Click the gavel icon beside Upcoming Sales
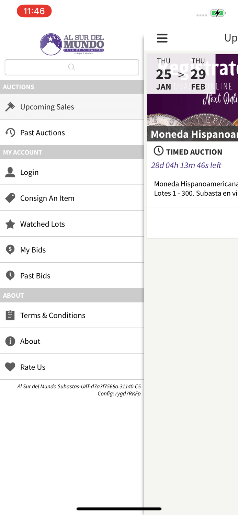This screenshot has height=515, width=238. click(10, 107)
